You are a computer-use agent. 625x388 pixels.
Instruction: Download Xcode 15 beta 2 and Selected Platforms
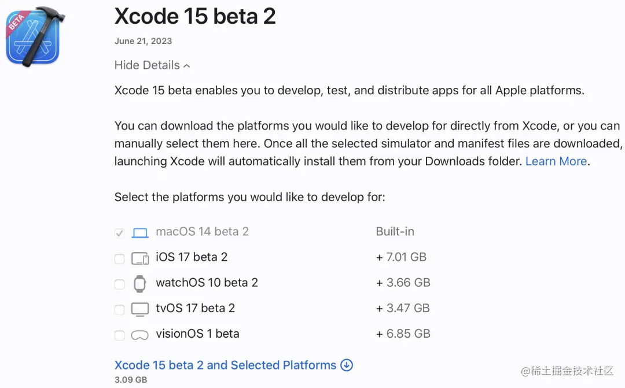click(x=225, y=365)
